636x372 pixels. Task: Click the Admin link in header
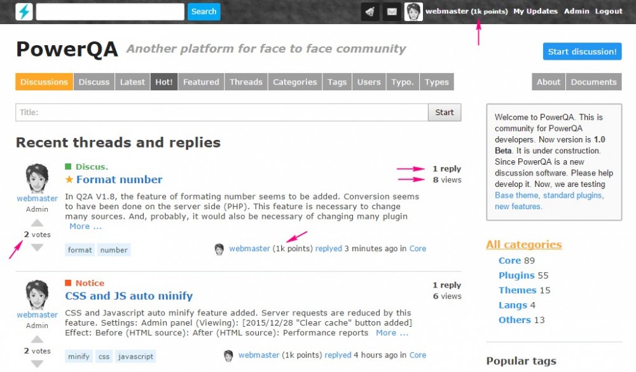click(x=576, y=11)
